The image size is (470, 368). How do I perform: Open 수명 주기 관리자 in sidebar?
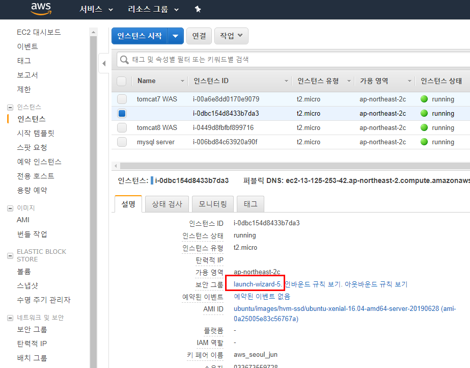[x=43, y=300]
